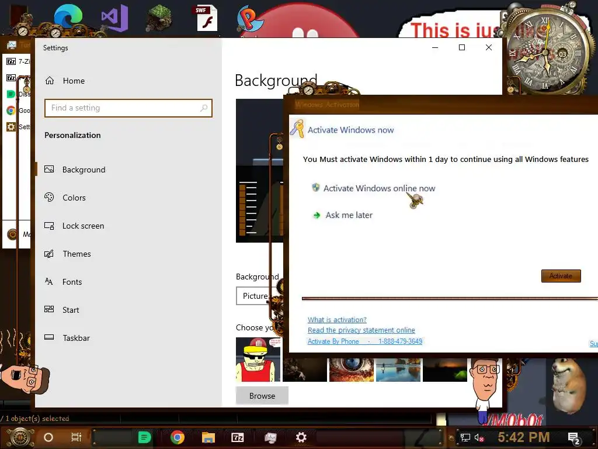Open Microsoft Edge desktop icon
This screenshot has width=598, height=449.
click(x=68, y=17)
